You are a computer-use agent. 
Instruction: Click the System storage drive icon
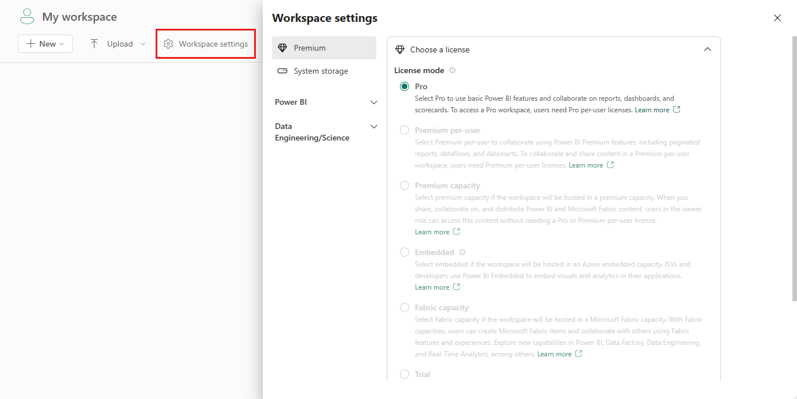pos(282,71)
